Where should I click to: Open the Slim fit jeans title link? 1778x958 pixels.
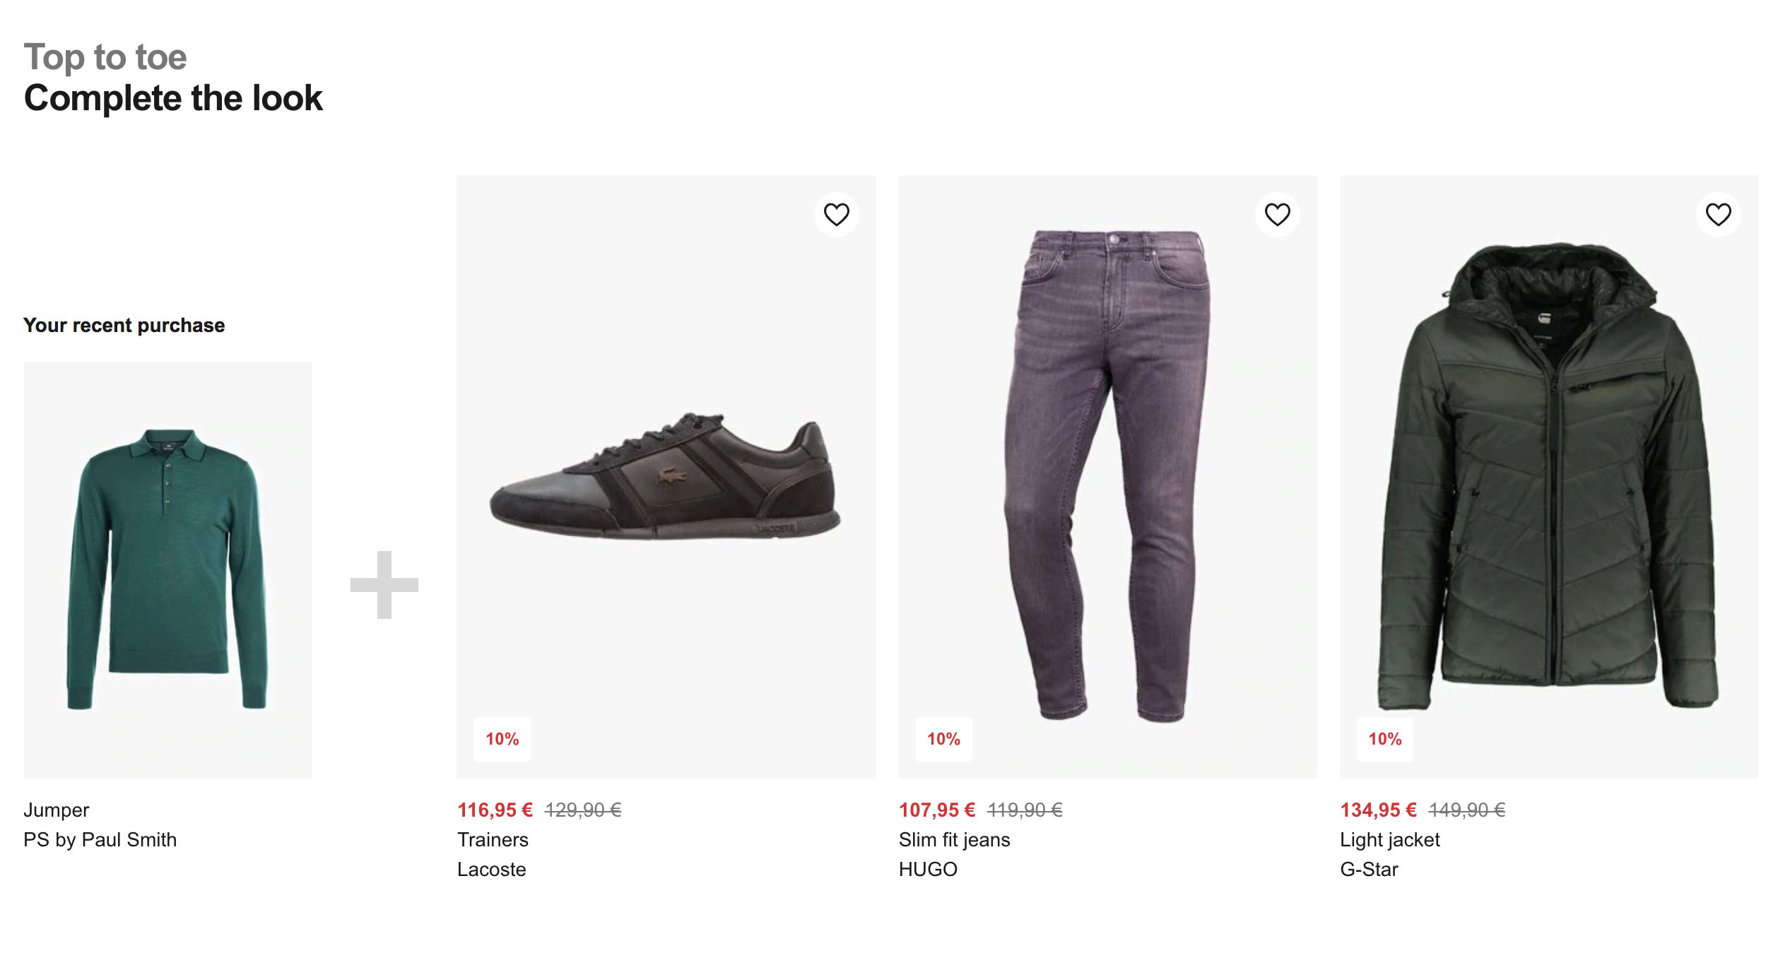click(x=954, y=839)
